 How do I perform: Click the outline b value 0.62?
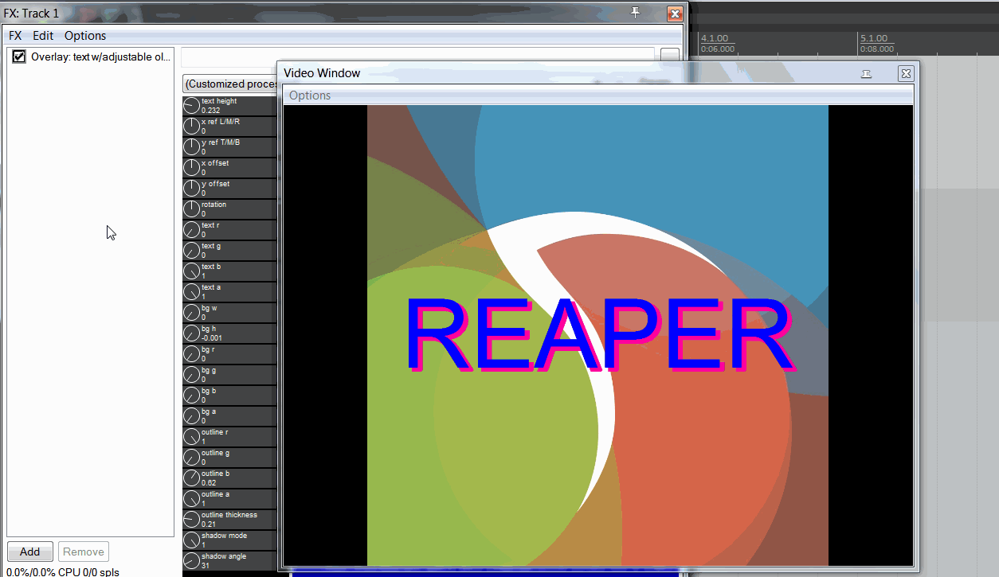209,483
